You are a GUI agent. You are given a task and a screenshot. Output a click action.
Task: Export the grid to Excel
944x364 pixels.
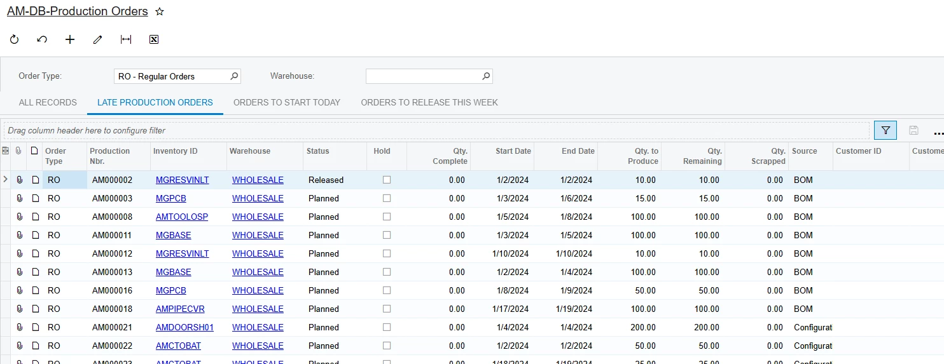pos(153,39)
